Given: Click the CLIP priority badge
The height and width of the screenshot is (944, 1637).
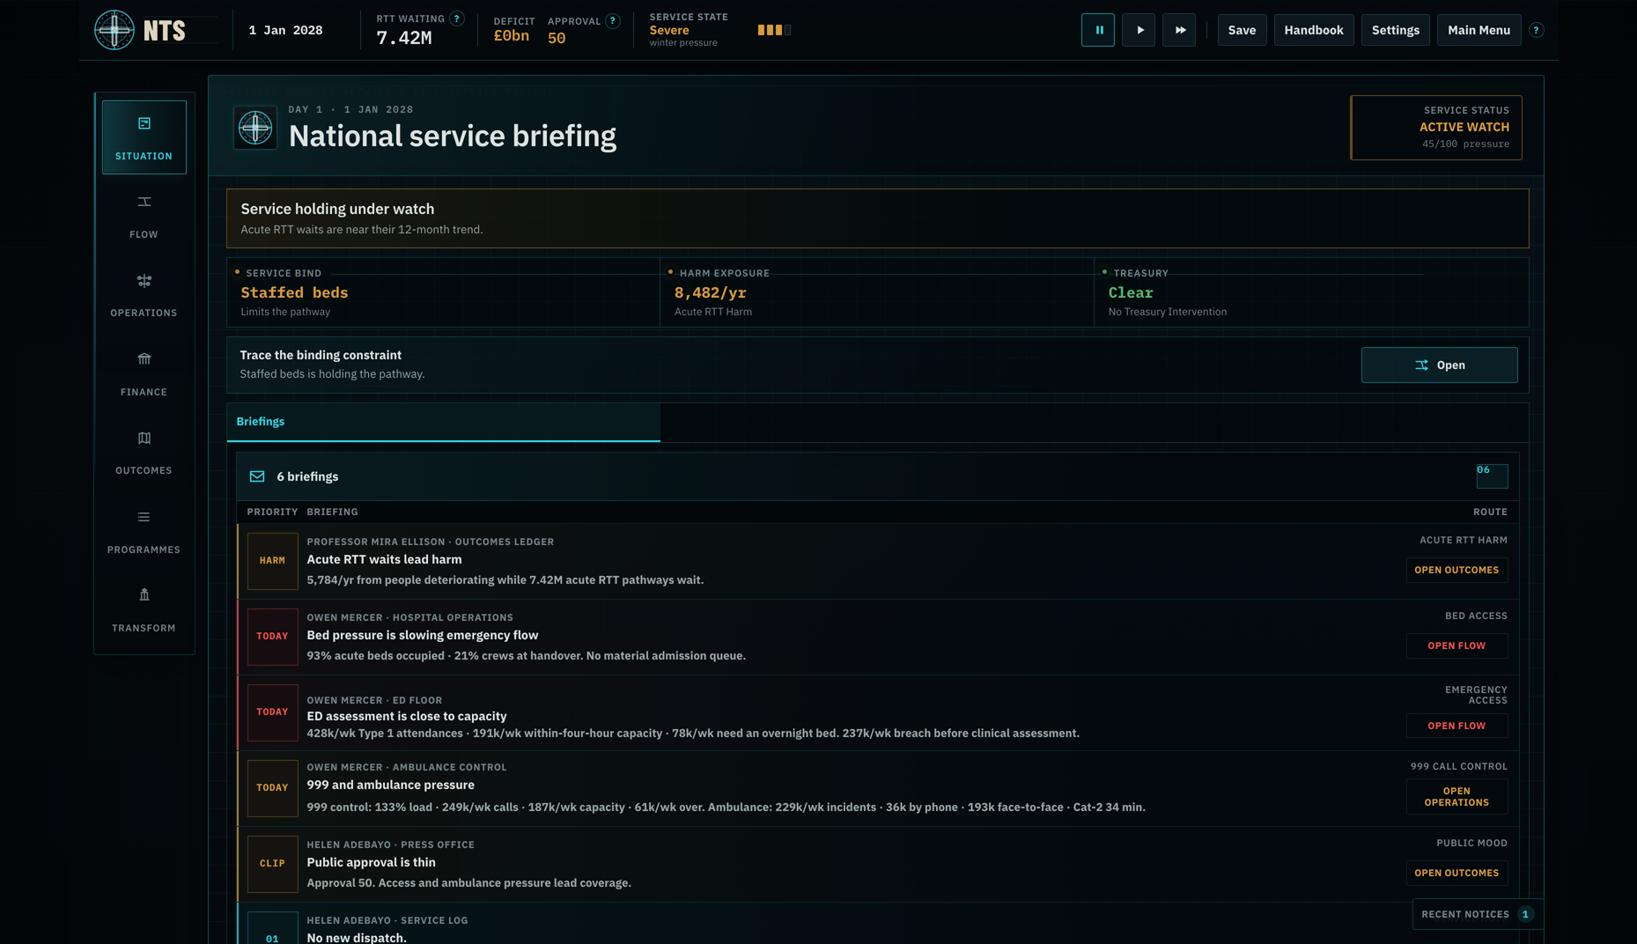Looking at the screenshot, I should pyautogui.click(x=272, y=864).
